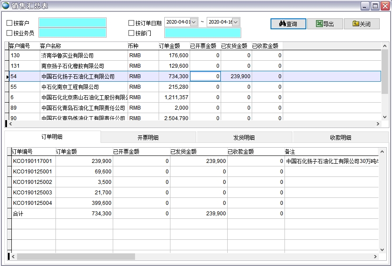Click the 导出 export button
392x266 pixels.
click(326, 24)
